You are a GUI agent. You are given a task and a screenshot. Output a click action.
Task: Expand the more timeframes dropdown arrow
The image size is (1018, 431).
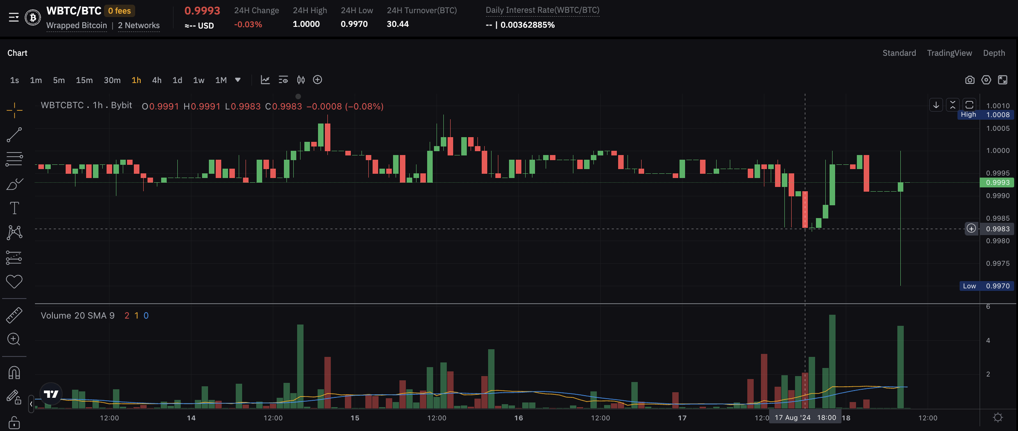[238, 80]
